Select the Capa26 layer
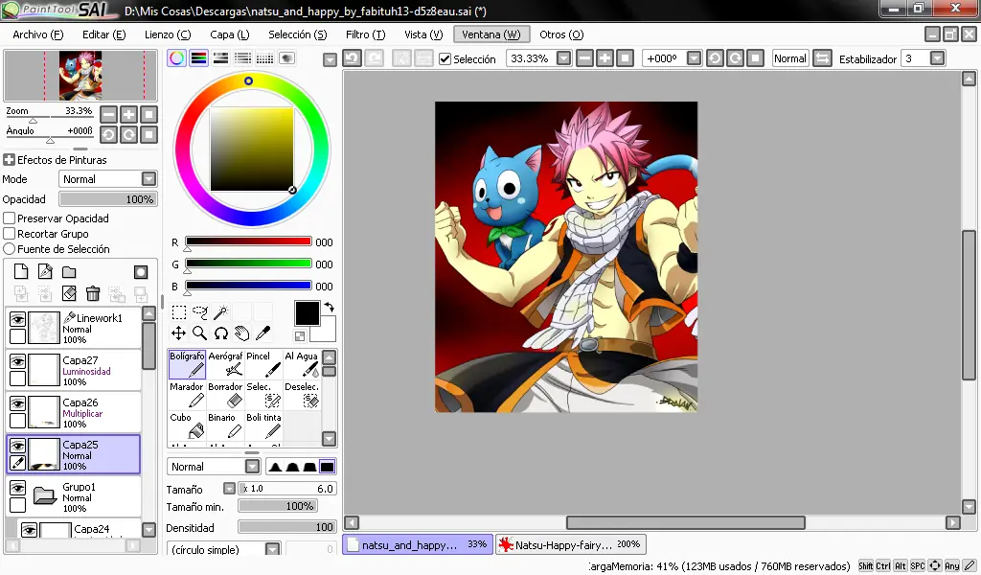Viewport: 981px width, 575px height. 73,412
